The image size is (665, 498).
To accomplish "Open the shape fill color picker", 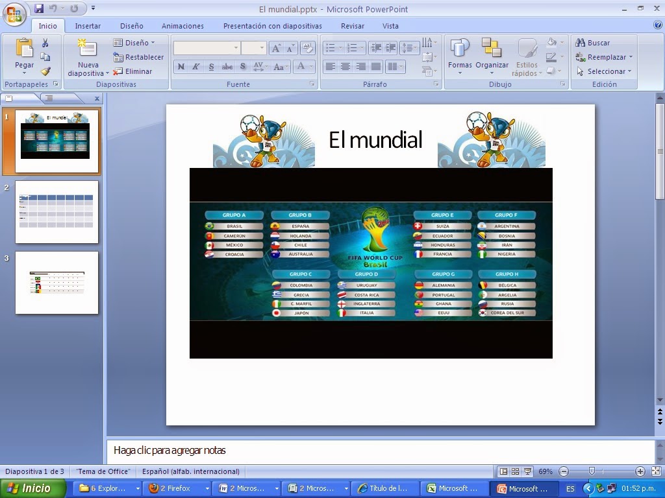I will 555,42.
